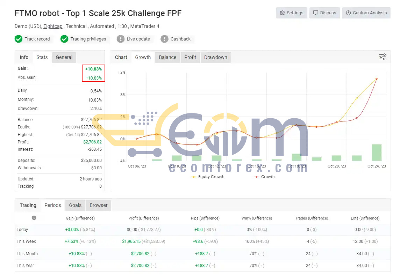The height and width of the screenshot is (275, 400).
Task: Click the Lots (Difference) column header
Action: (x=365, y=218)
